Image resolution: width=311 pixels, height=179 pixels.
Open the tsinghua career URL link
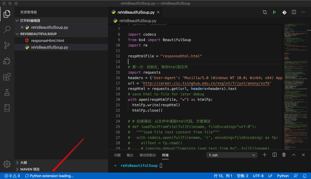point(206,83)
